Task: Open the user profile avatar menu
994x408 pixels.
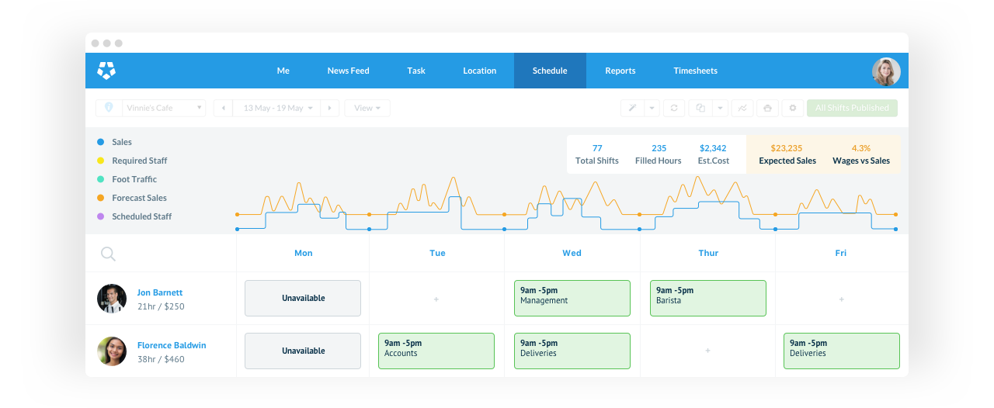Action: pos(885,71)
